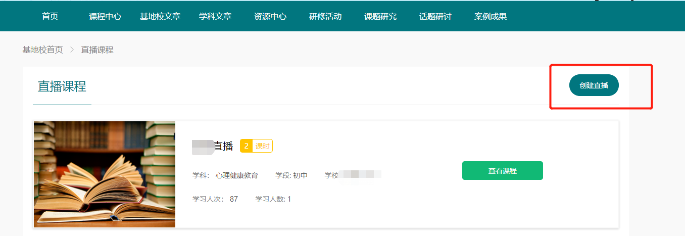The image size is (685, 236).
Task: Select 课题研究 in the top navigation
Action: pyautogui.click(x=380, y=16)
